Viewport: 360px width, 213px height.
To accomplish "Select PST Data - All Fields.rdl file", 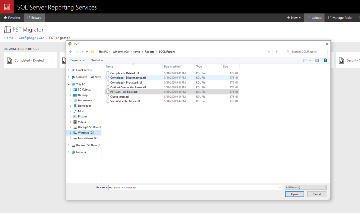I will (172, 92).
